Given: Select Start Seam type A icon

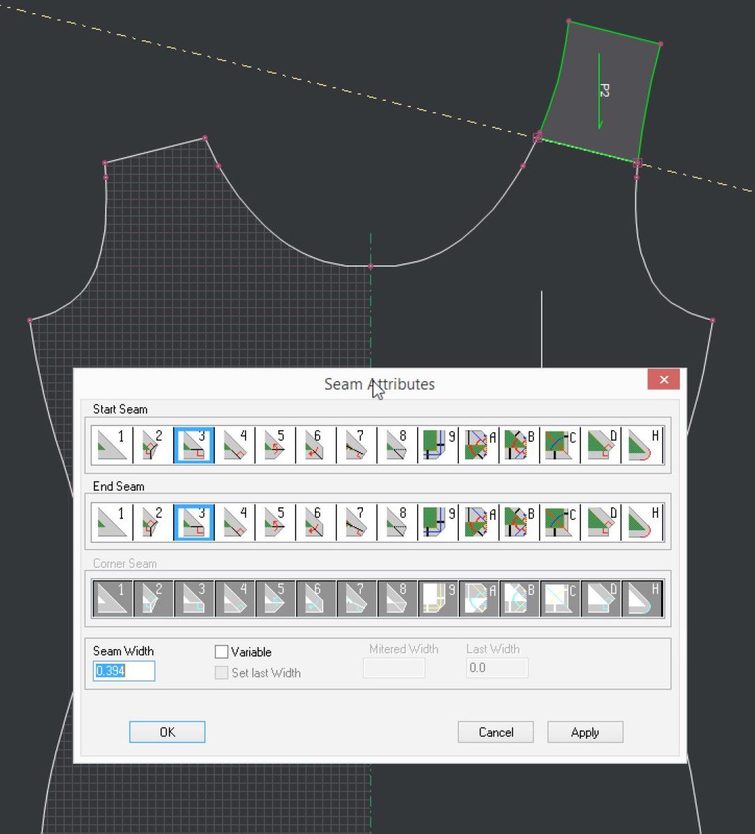Looking at the screenshot, I should tap(478, 445).
